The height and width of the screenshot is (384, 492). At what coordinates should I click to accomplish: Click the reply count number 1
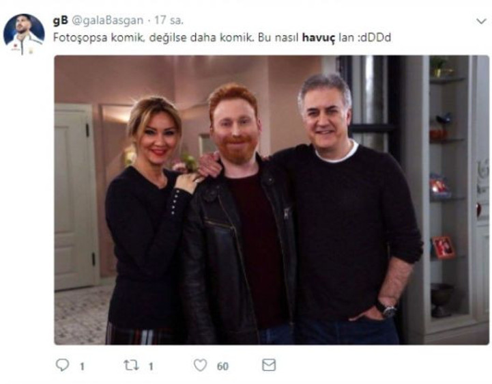[x=82, y=366]
